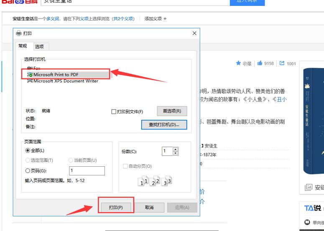Image resolution: width=324 pixels, height=231 pixels.
Task: Decrease copies with down spinner arrow
Action: 176,153
